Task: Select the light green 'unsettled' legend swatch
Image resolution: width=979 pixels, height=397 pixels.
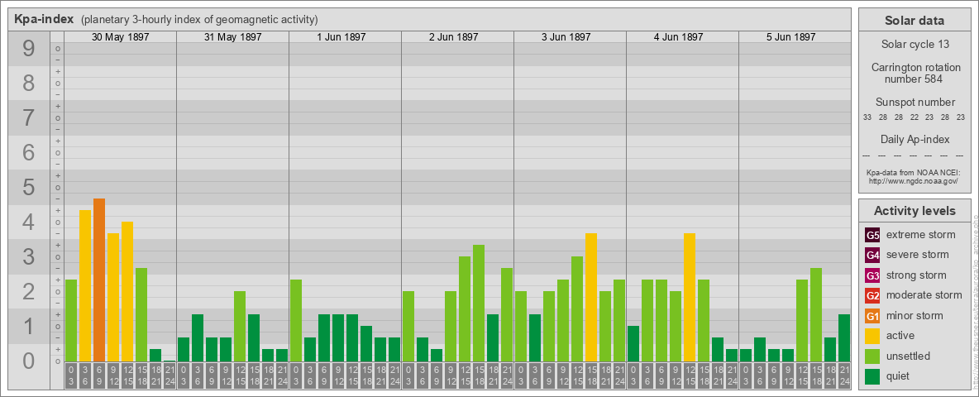Action: 872,356
